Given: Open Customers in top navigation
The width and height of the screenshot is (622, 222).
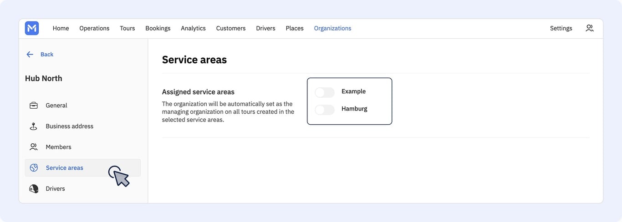Looking at the screenshot, I should click(x=231, y=28).
